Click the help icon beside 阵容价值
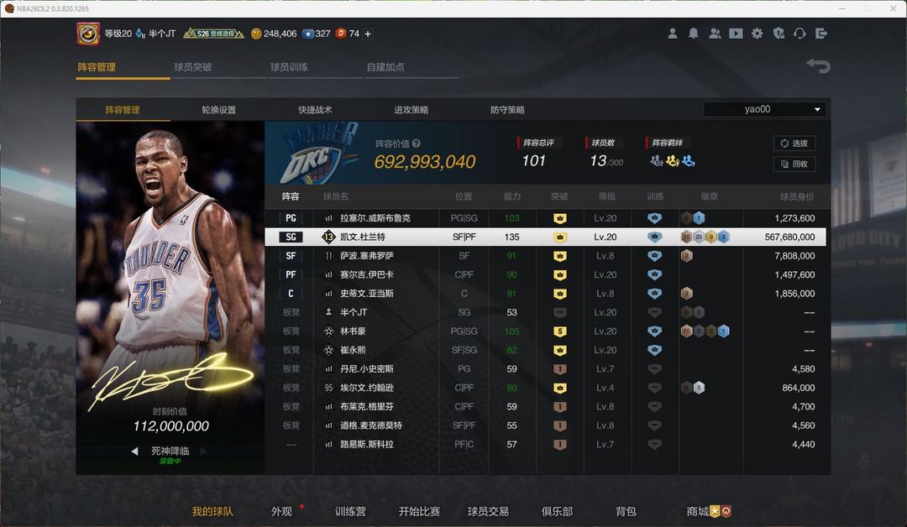The height and width of the screenshot is (527, 907). pyautogui.click(x=417, y=143)
